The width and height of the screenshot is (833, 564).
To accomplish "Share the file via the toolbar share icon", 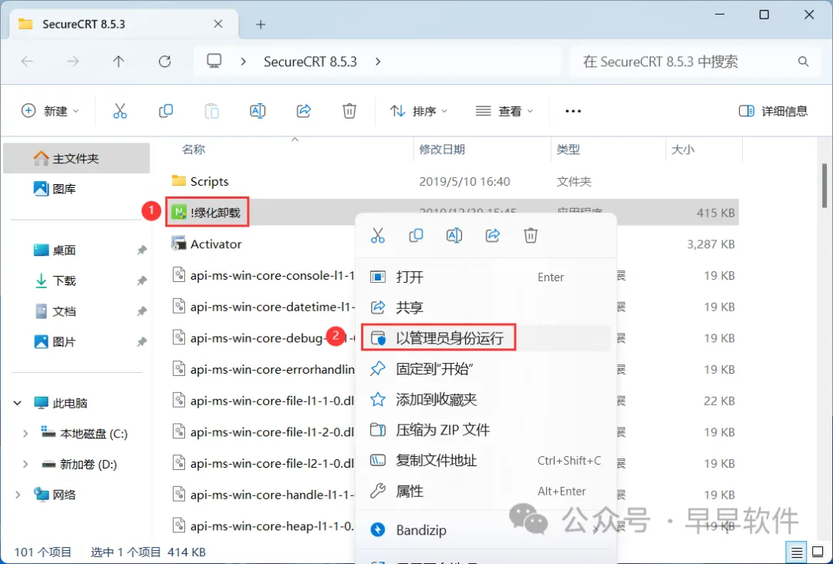I will point(303,111).
